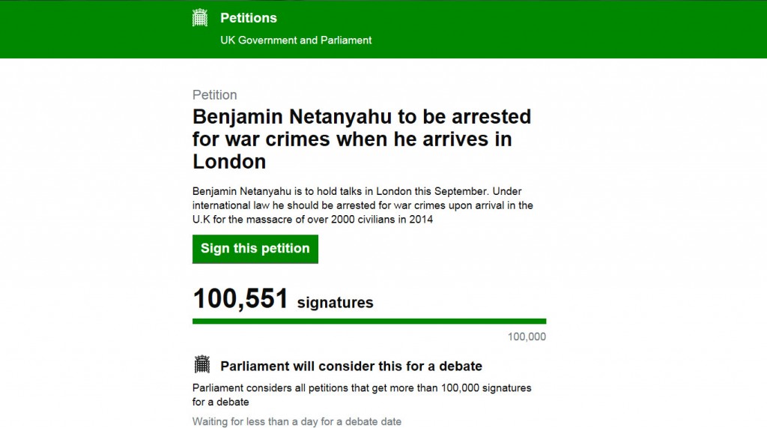Click the portcullis icon beside the debate heading
This screenshot has width=767, height=428.
pyautogui.click(x=202, y=365)
